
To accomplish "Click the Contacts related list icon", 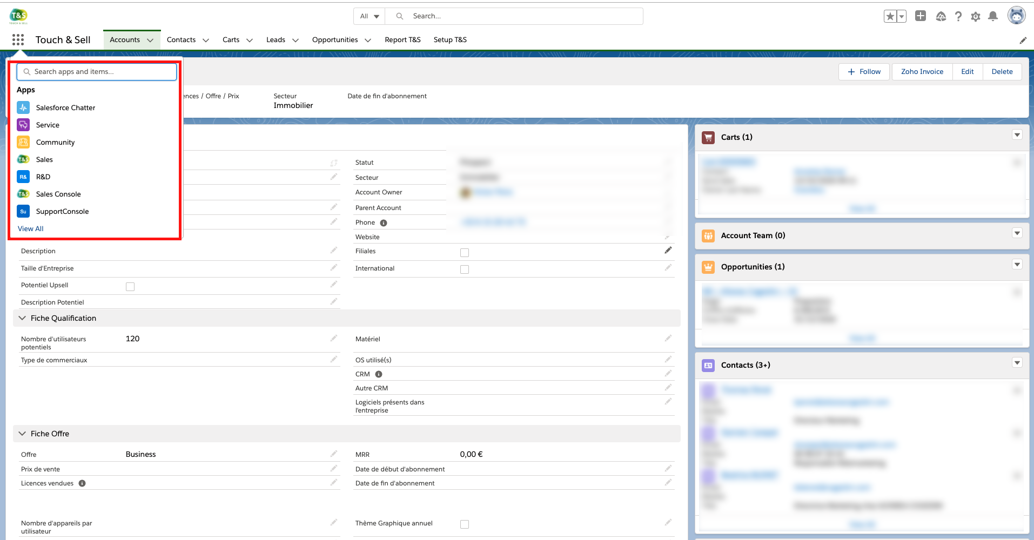I will pos(708,365).
